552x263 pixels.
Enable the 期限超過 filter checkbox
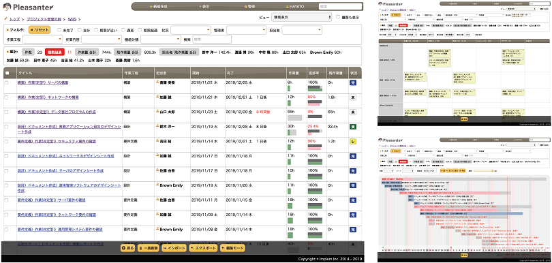point(140,30)
